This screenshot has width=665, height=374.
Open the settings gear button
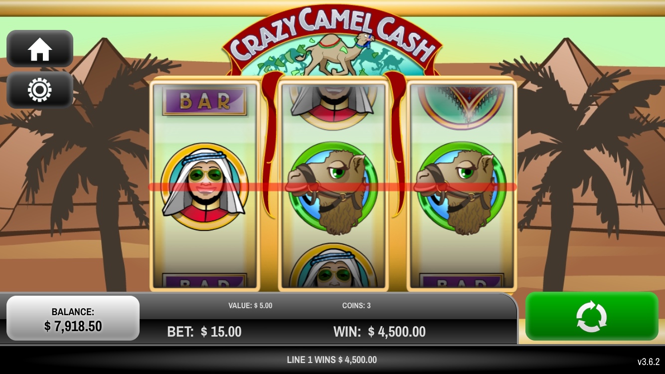(40, 90)
